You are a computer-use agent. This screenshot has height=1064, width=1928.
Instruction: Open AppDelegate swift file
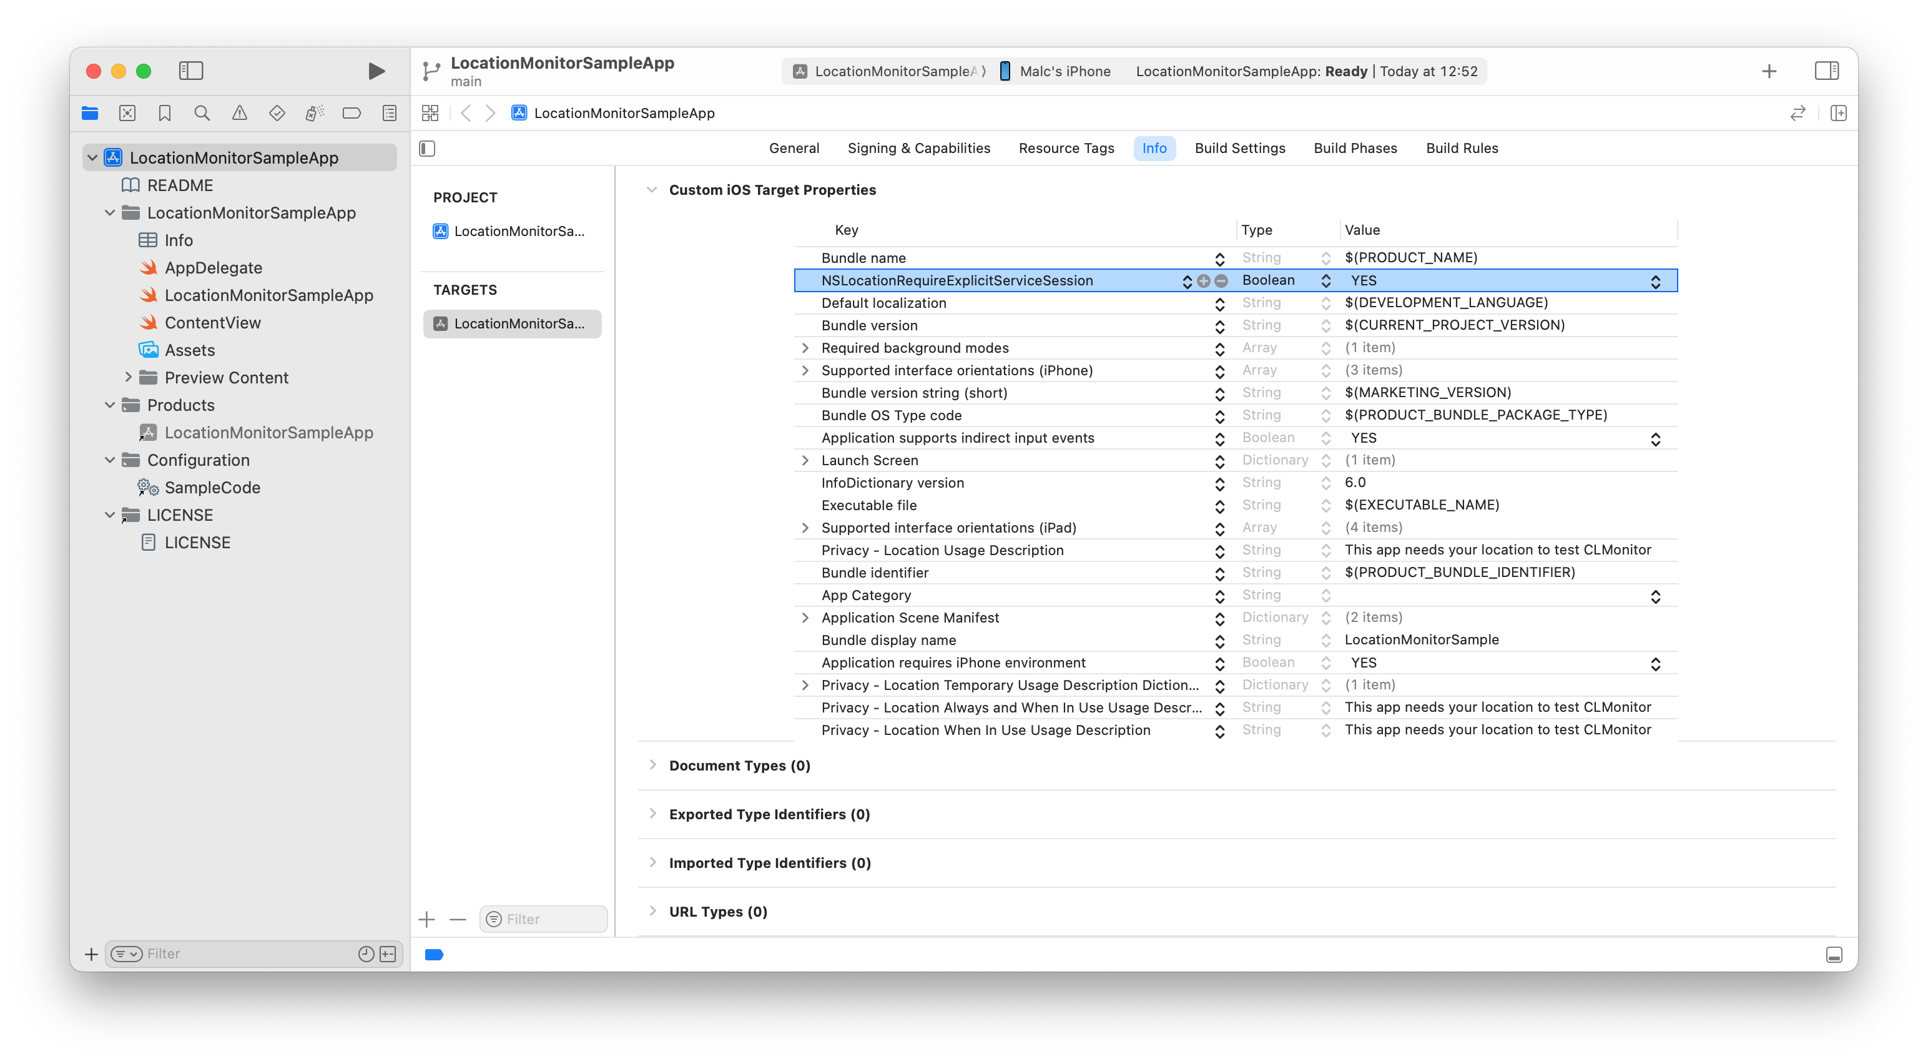coord(214,267)
